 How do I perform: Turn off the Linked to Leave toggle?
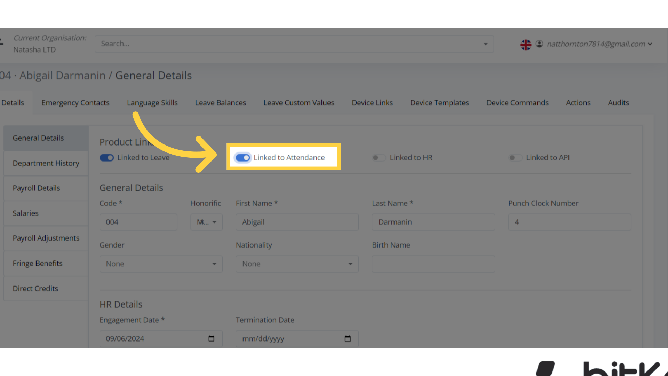[106, 157]
